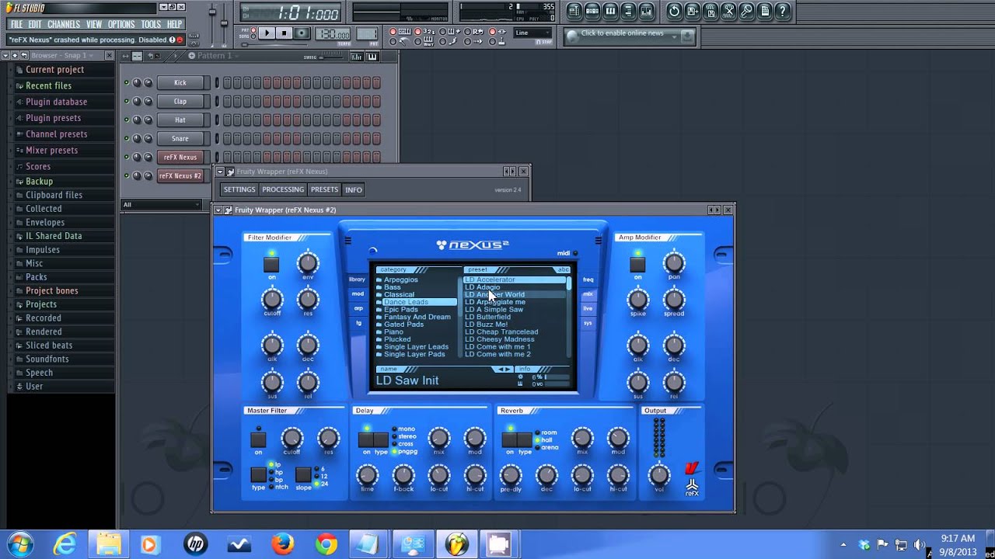995x559 pixels.
Task: Open Windows Explorer folder icon in taskbar
Action: pos(108,544)
